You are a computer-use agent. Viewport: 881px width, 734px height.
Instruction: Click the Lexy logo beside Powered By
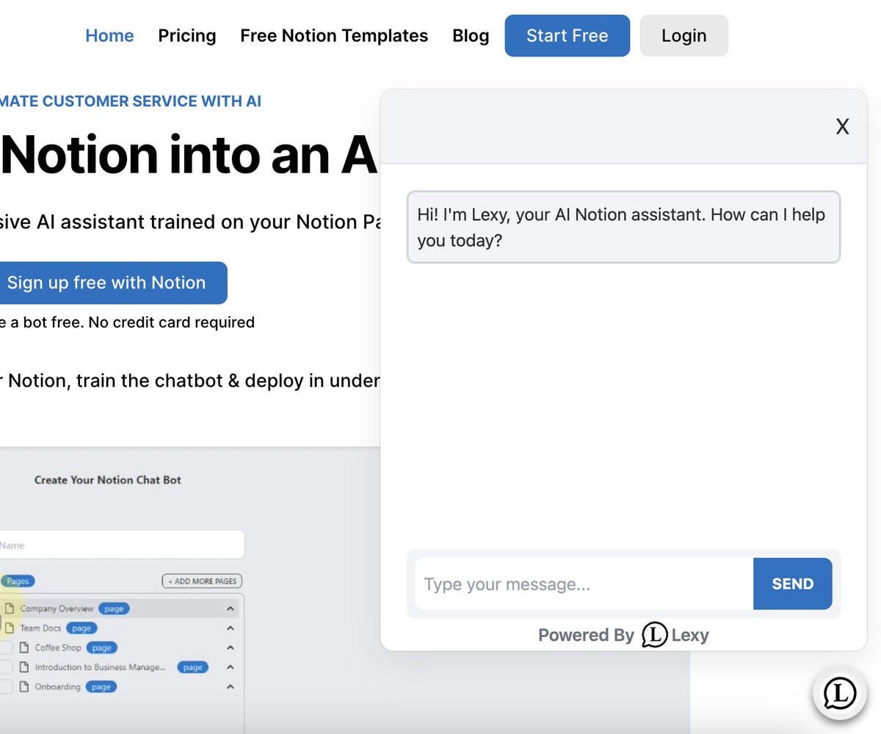654,635
